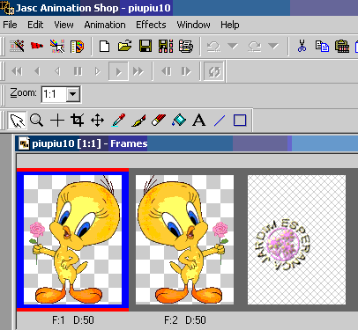The image size is (358, 330).
Task: Click the Save Frame As icon
Action: (166, 46)
